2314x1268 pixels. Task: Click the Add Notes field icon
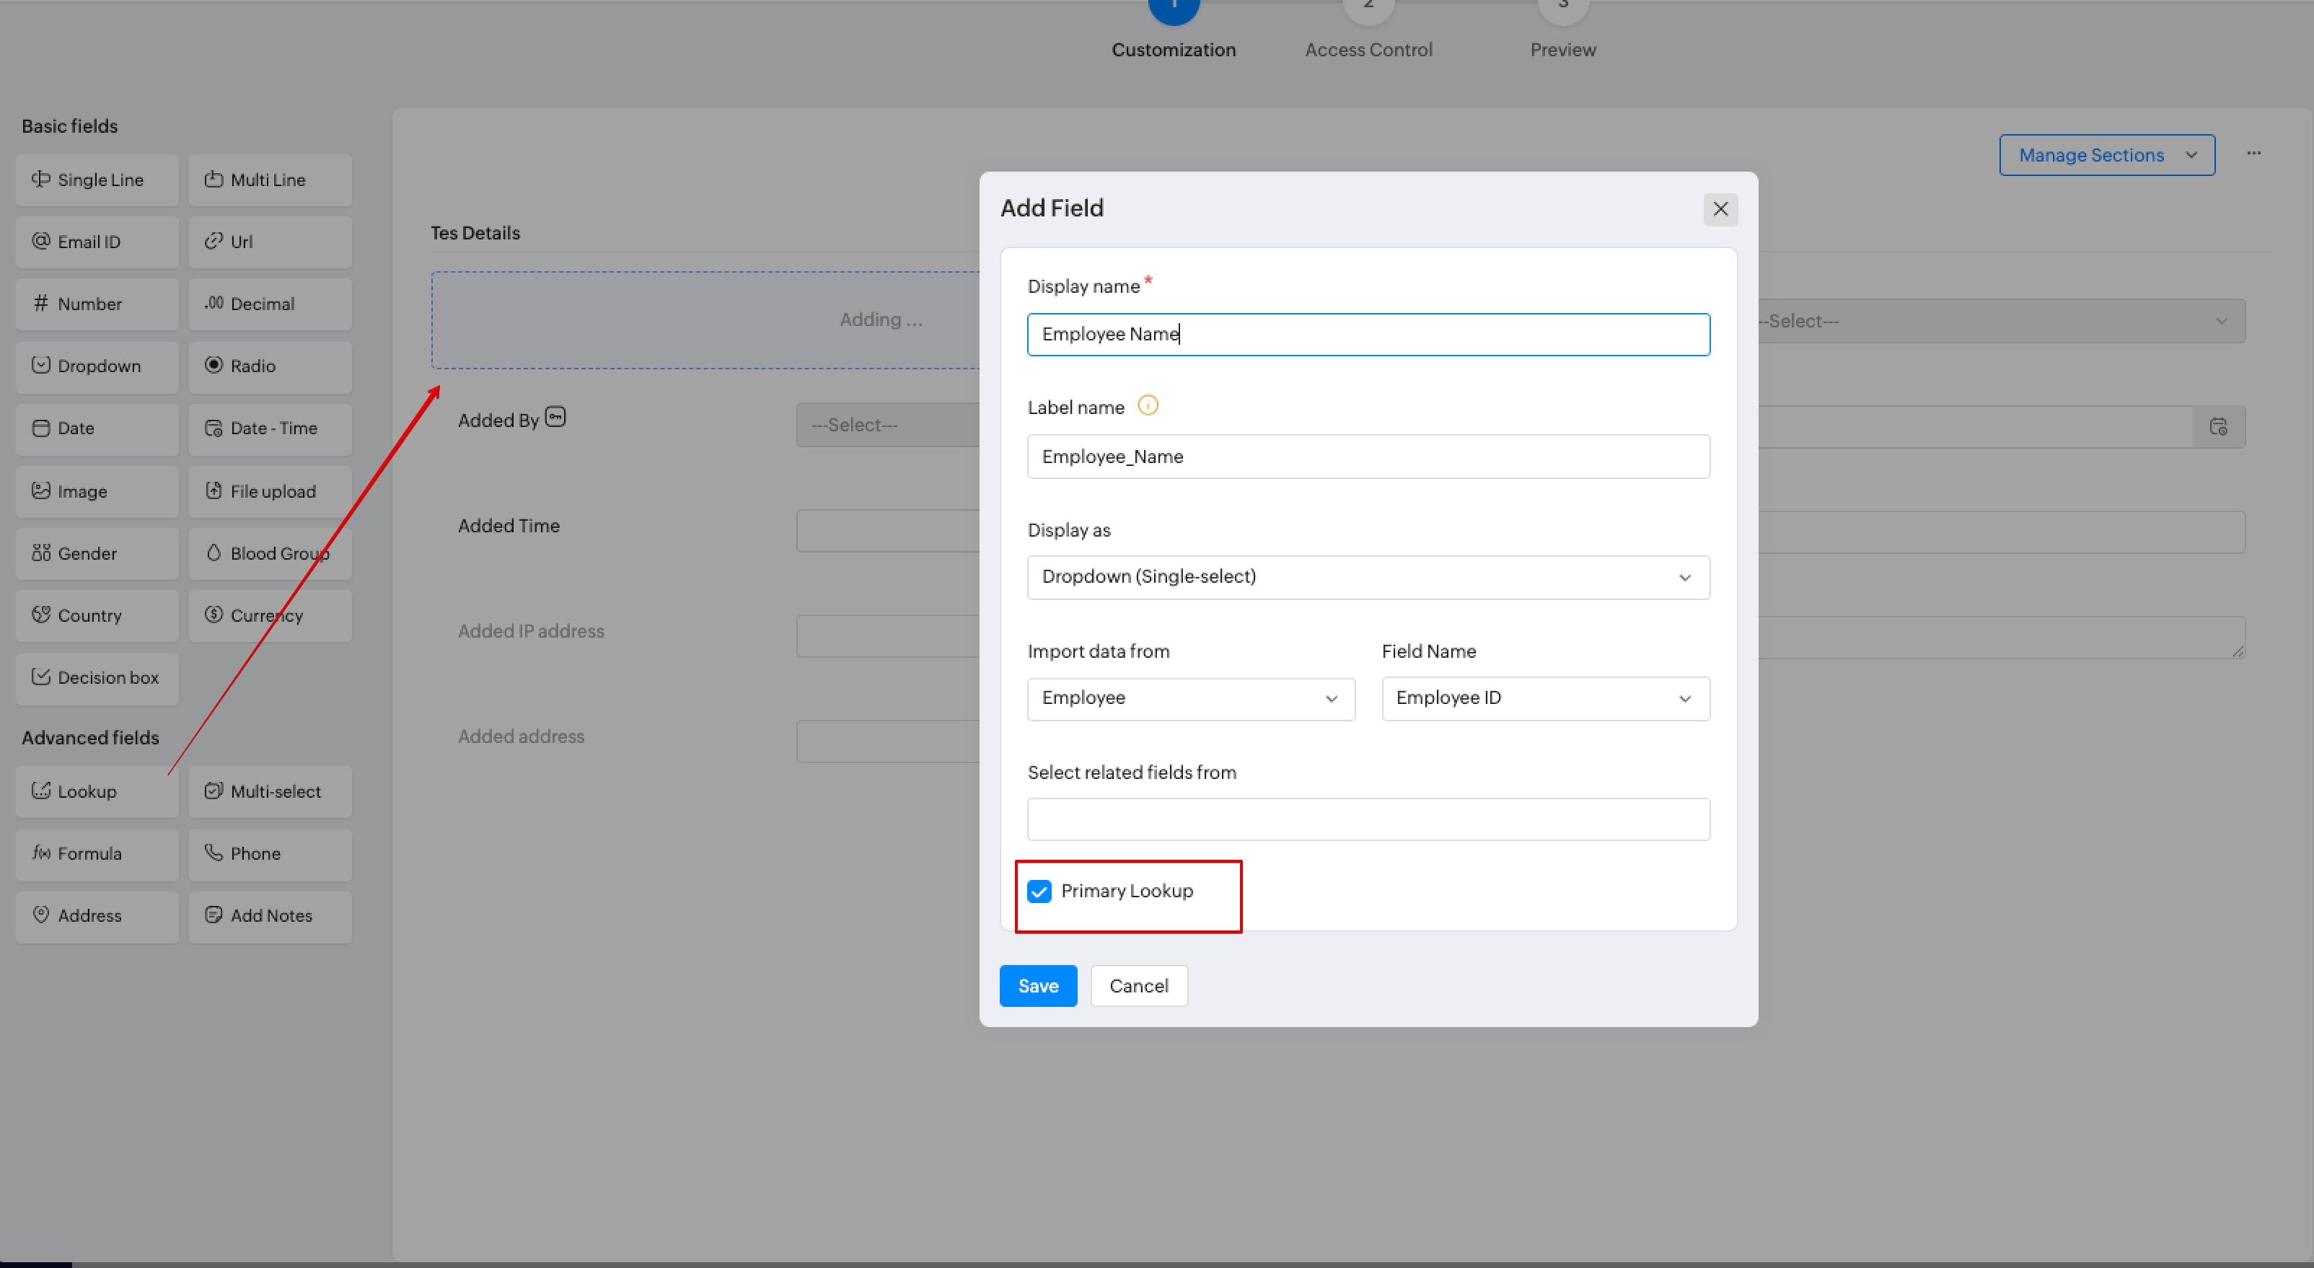click(214, 914)
